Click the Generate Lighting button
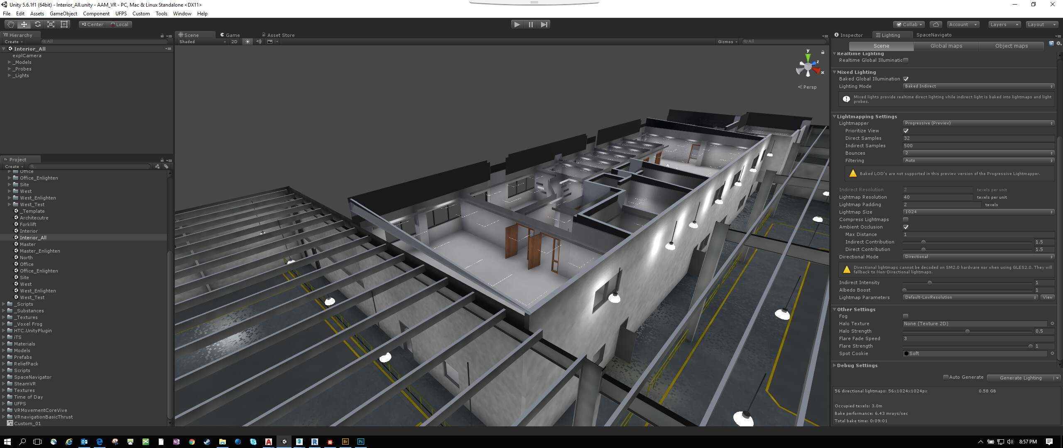 (1021, 378)
